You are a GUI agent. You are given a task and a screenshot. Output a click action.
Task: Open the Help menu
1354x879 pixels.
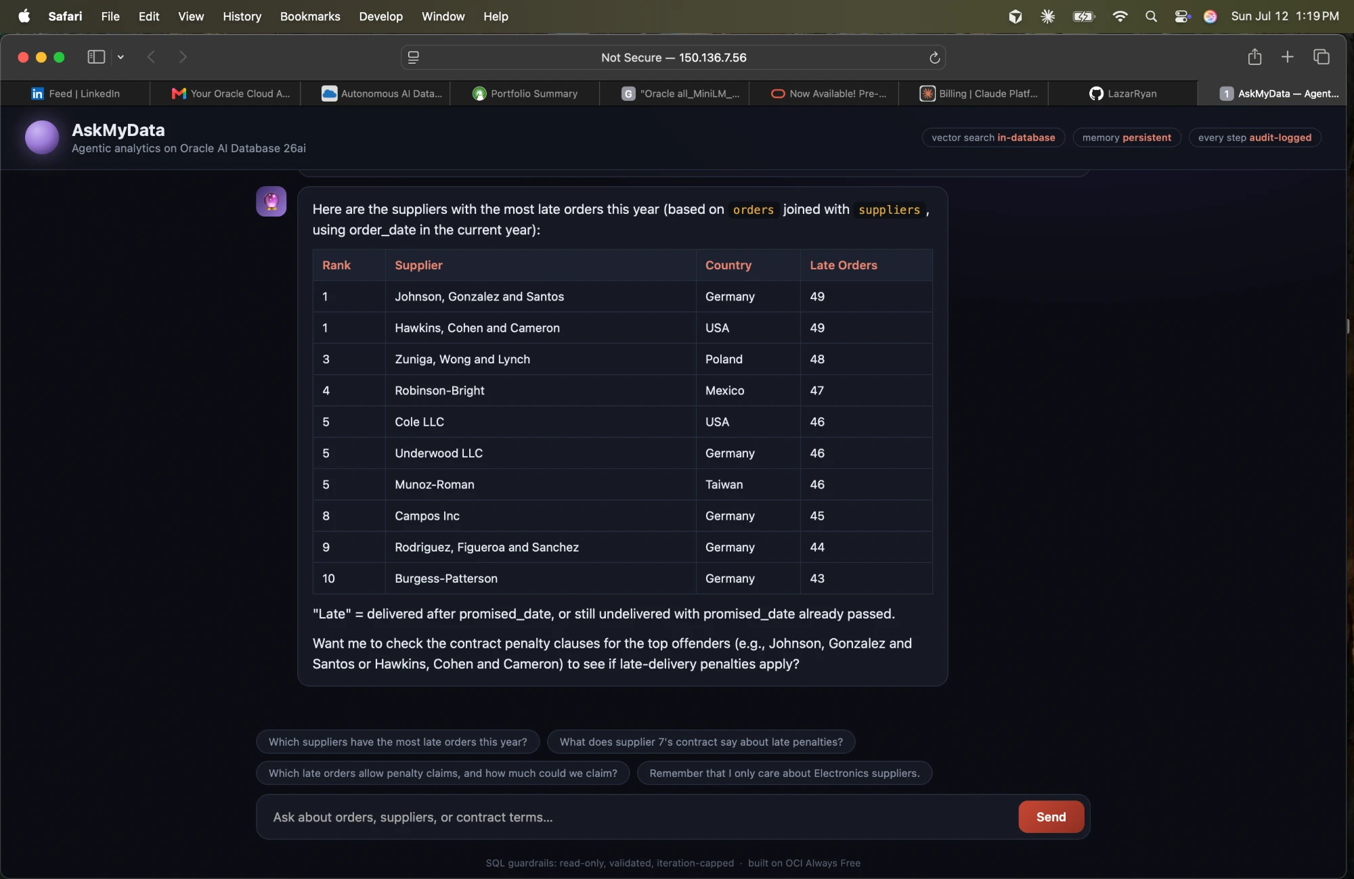[x=496, y=16]
